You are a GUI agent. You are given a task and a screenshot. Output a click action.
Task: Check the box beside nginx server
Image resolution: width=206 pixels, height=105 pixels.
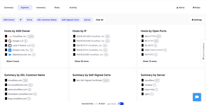(x=142, y=94)
